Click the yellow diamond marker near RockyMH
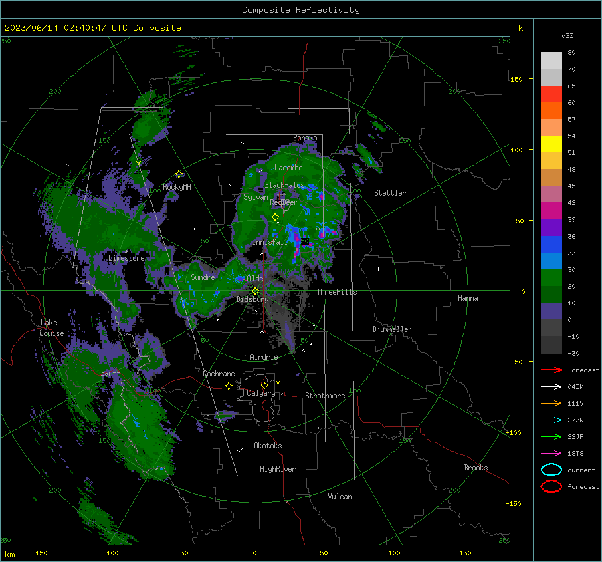The height and width of the screenshot is (562, 602). 179,174
